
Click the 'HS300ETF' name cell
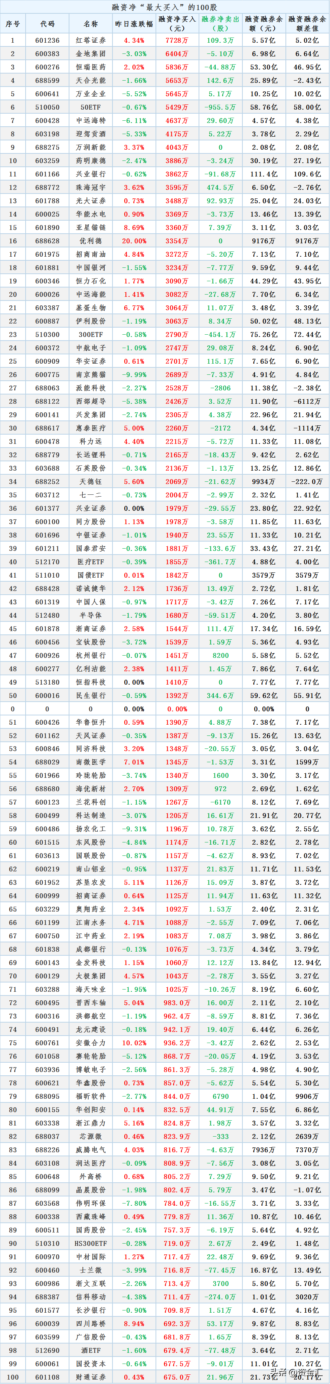tap(91, 1243)
